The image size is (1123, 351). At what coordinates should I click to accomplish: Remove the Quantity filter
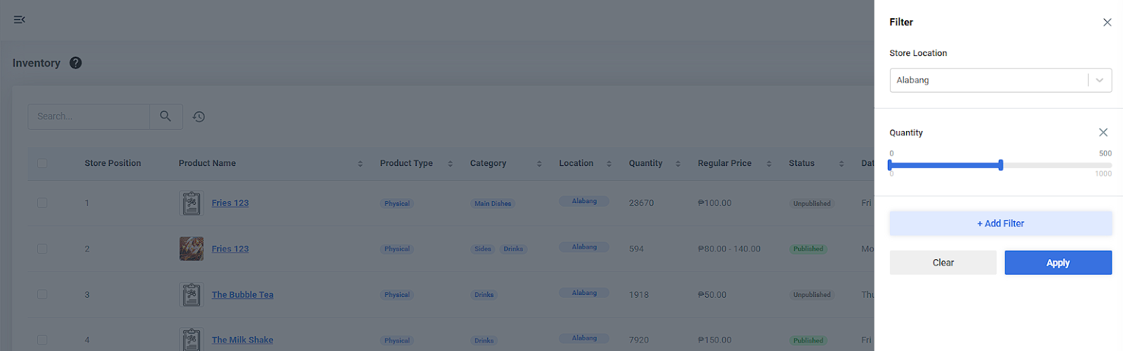point(1103,132)
